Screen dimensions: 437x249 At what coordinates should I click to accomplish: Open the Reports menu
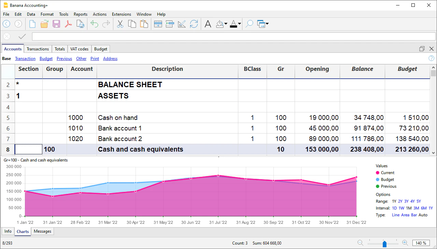pyautogui.click(x=81, y=14)
